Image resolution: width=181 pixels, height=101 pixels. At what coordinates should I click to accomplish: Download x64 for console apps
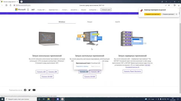(x=41, y=72)
